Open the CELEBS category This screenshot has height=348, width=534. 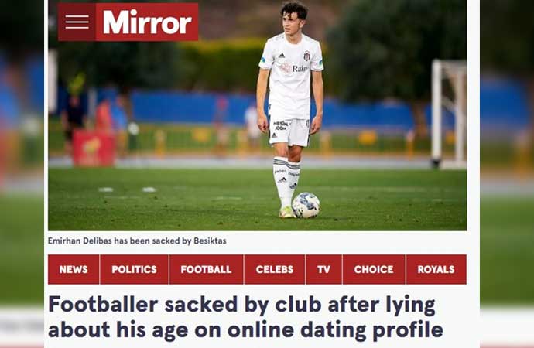(275, 269)
